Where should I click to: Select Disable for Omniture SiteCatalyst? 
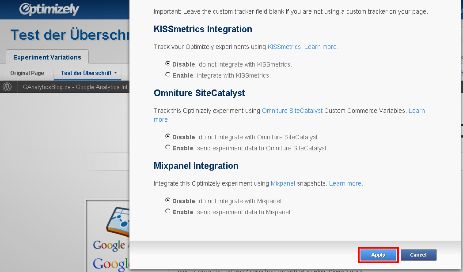click(x=167, y=136)
